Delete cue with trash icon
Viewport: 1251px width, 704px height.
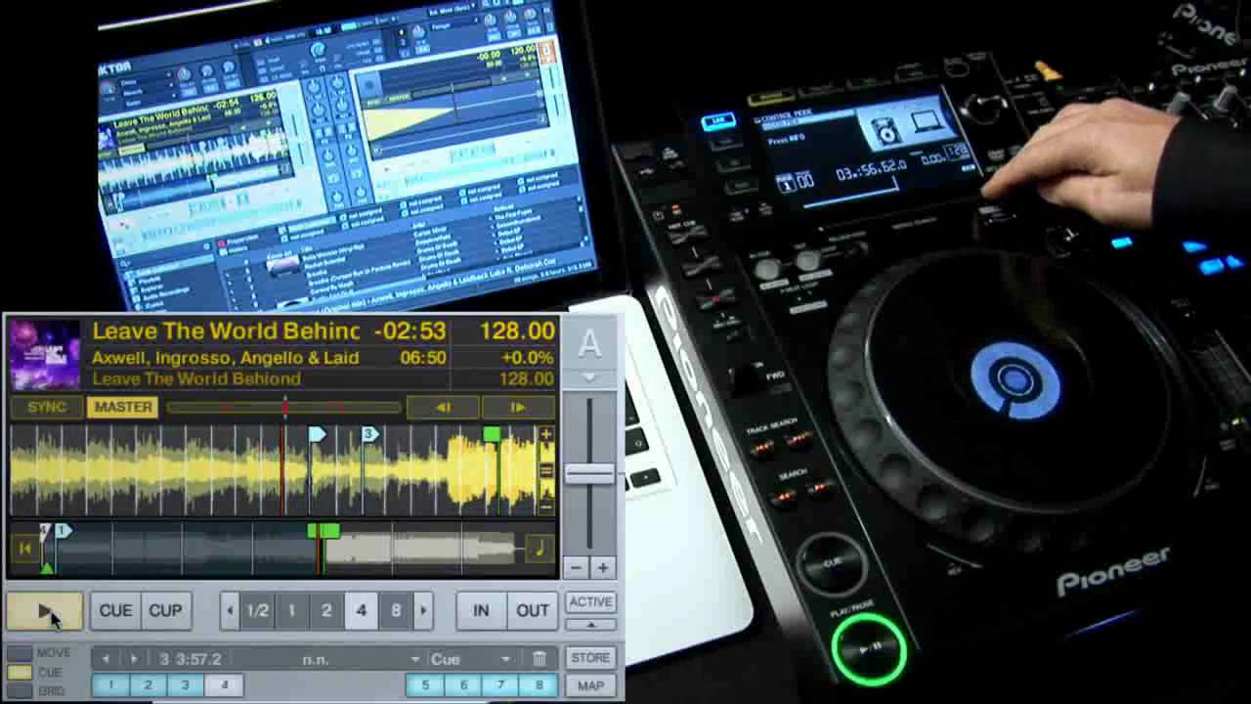click(x=539, y=659)
